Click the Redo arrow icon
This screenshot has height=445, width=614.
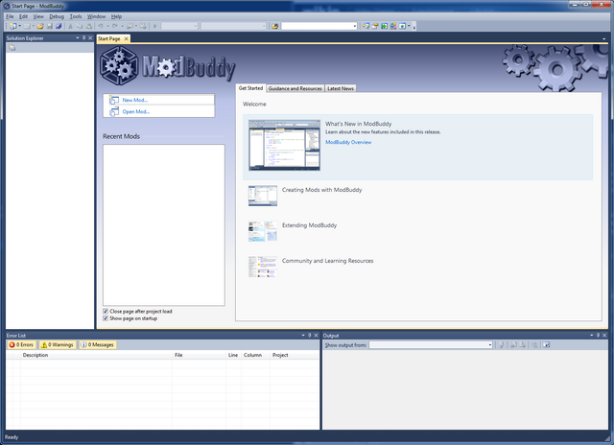115,26
